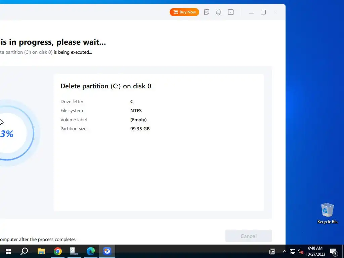
Task: Open the taskbar Search icon
Action: tap(24, 251)
